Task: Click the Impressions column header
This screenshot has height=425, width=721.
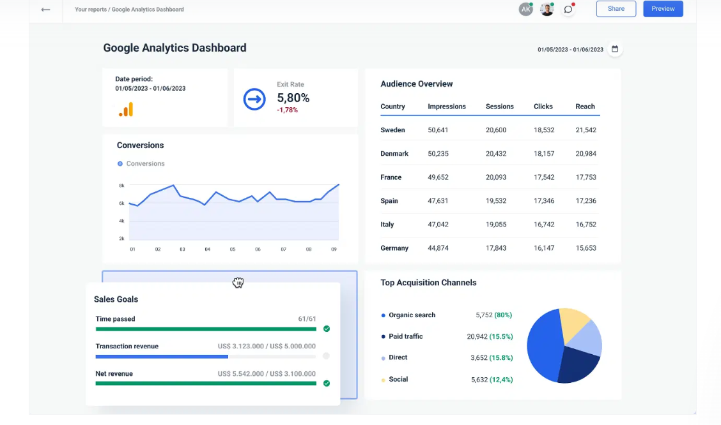Action: point(446,107)
